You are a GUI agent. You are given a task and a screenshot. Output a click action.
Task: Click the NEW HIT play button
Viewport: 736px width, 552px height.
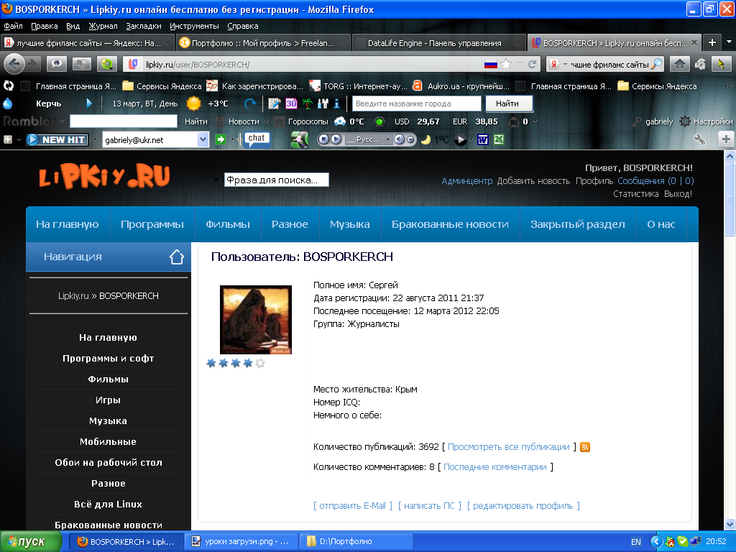click(x=57, y=139)
